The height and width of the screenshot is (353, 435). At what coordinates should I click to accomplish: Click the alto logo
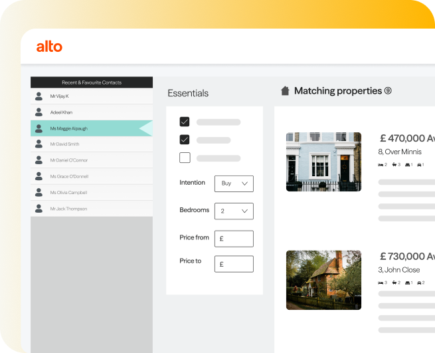coord(49,47)
